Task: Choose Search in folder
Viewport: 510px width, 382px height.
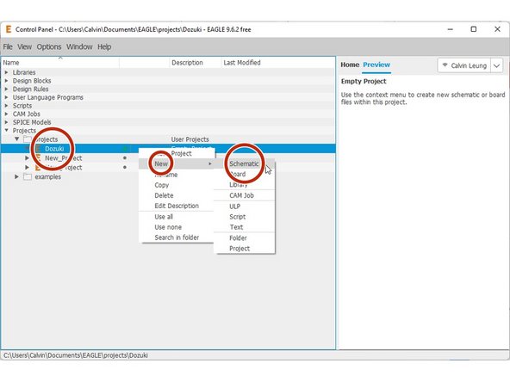Action: 177,237
